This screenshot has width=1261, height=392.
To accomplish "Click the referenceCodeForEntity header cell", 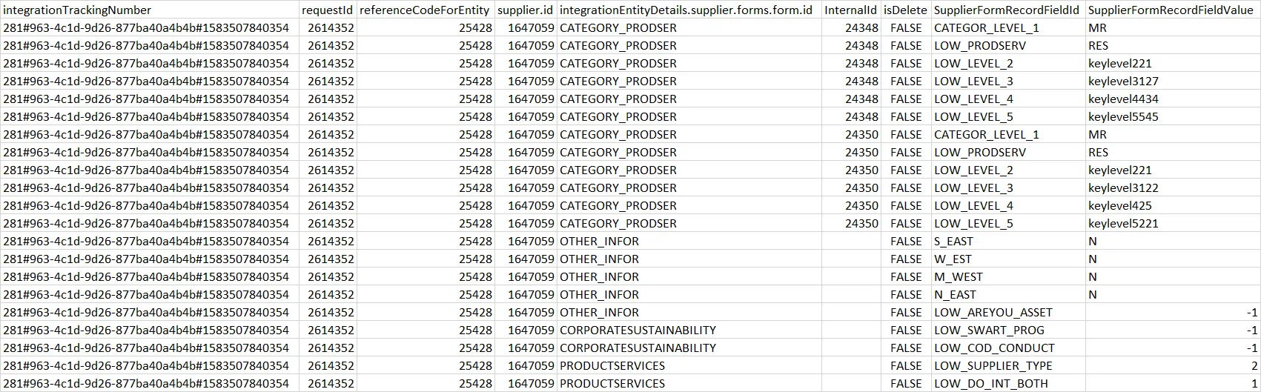I will click(x=425, y=10).
